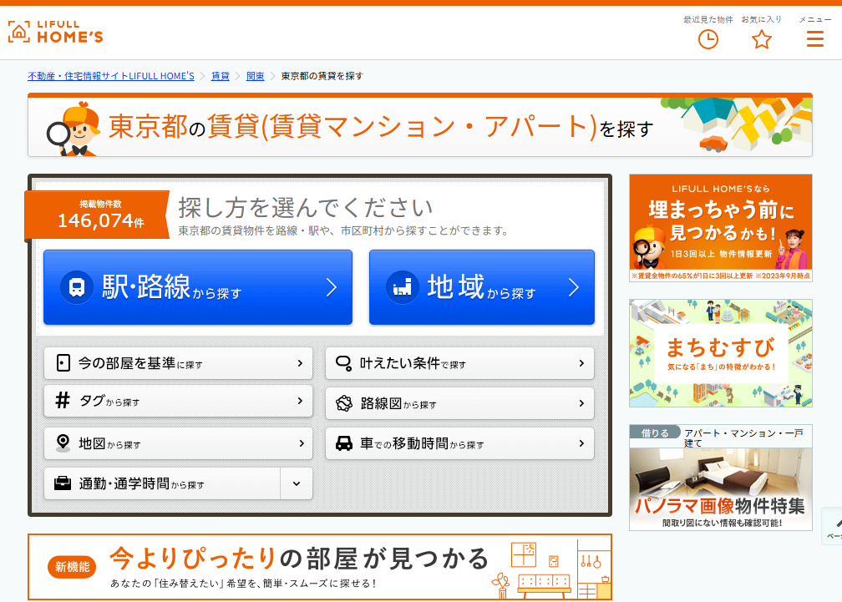
Task: Open favorites star icon
Action: point(762,39)
